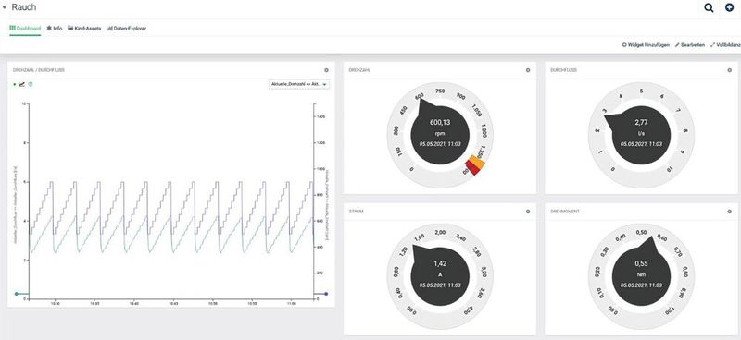This screenshot has height=340, width=741.
Task: Switch to the Info tab
Action: click(x=55, y=29)
